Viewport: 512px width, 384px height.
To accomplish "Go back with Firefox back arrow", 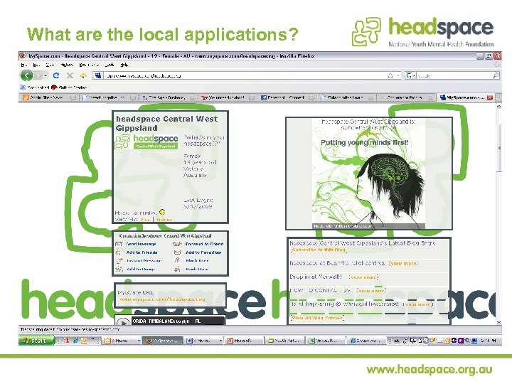I will click(x=27, y=76).
